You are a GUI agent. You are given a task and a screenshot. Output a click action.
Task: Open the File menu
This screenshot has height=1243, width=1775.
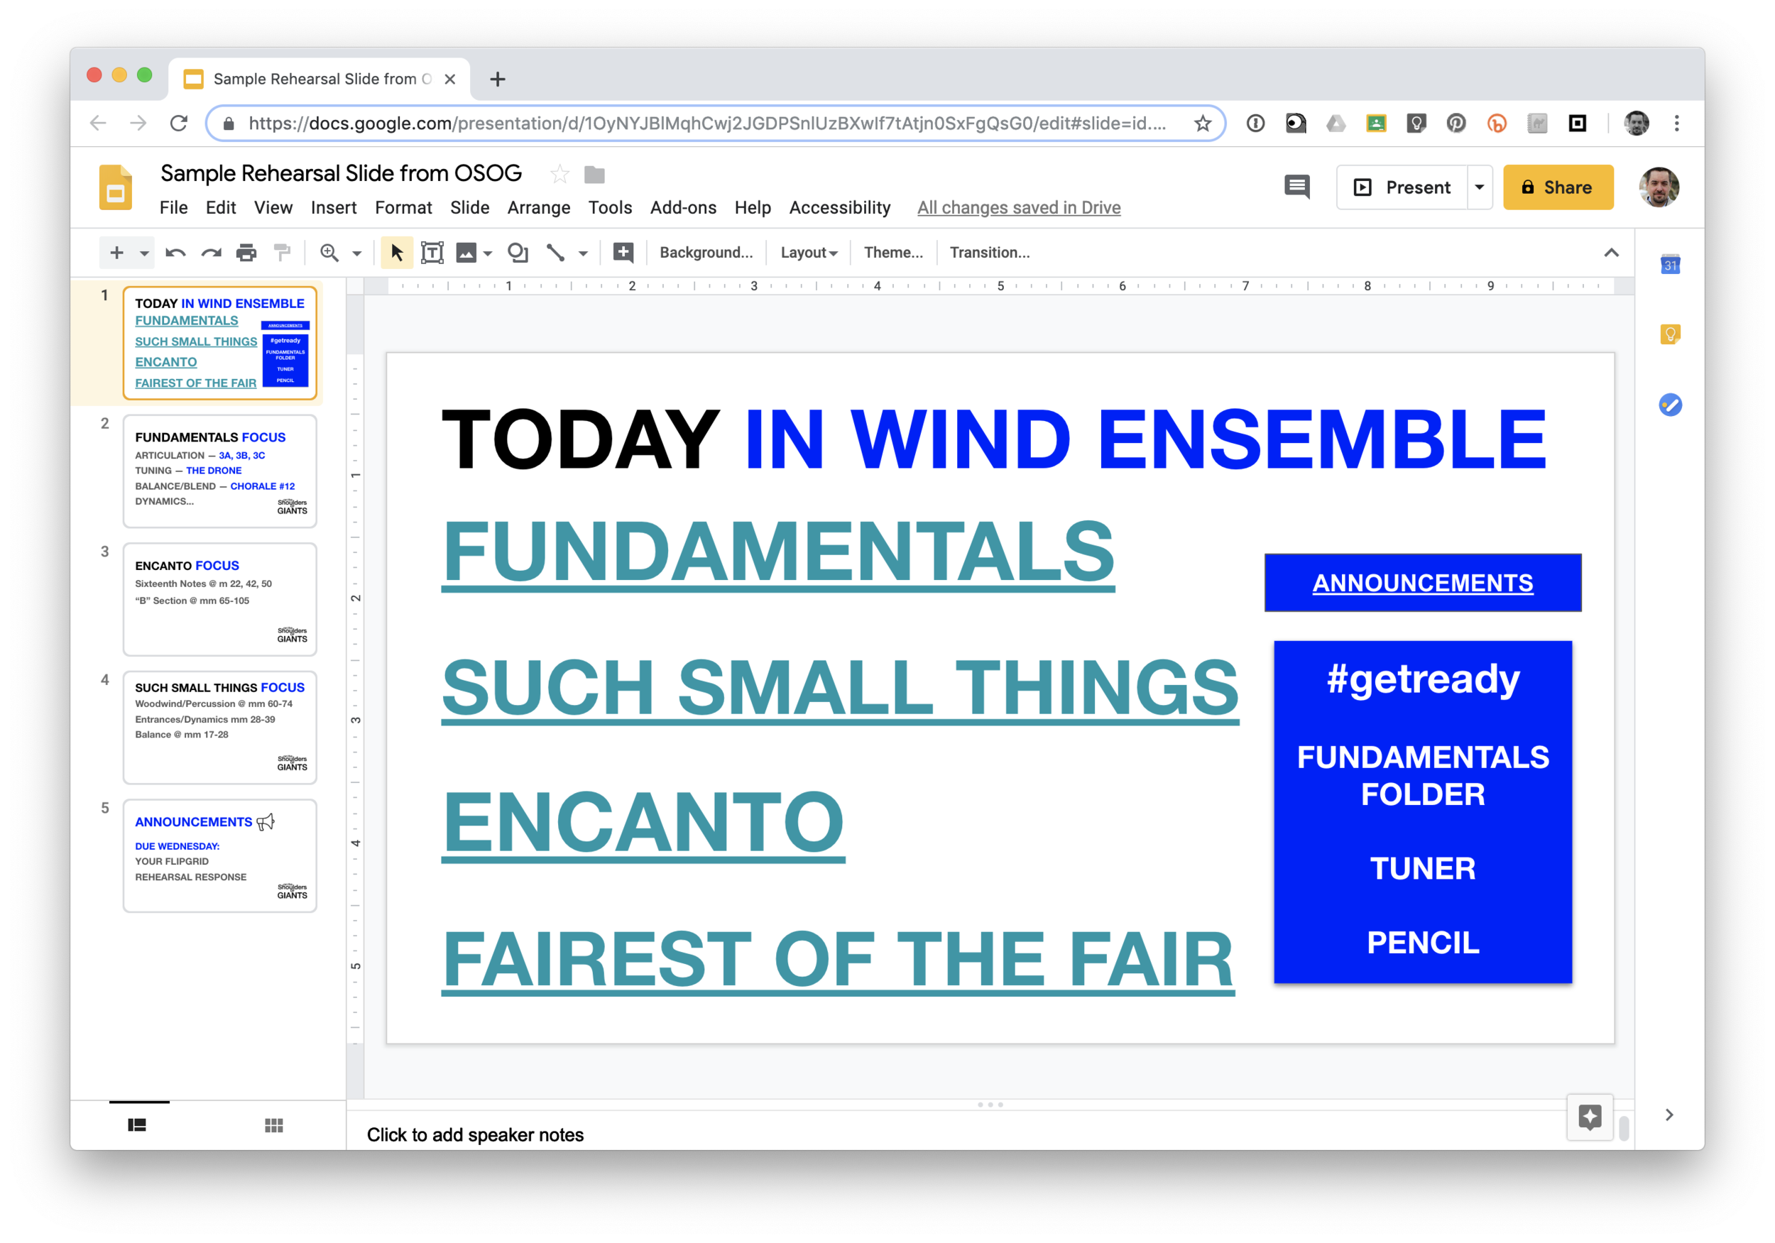click(x=173, y=208)
